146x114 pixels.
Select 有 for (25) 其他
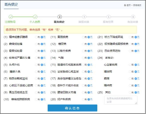coord(130,92)
